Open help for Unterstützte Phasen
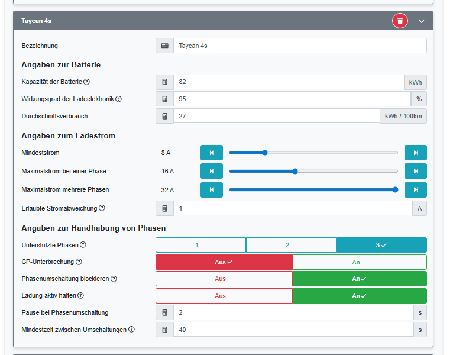 pyautogui.click(x=83, y=244)
